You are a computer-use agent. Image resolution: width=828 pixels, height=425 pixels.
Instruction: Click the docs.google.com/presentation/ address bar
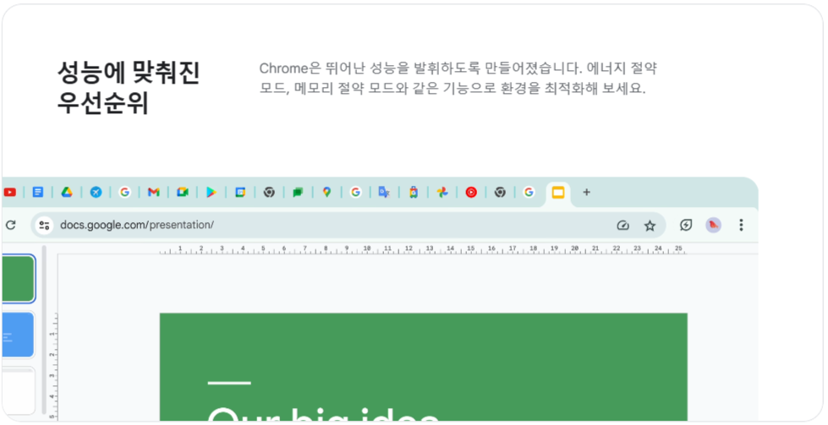[x=348, y=225]
